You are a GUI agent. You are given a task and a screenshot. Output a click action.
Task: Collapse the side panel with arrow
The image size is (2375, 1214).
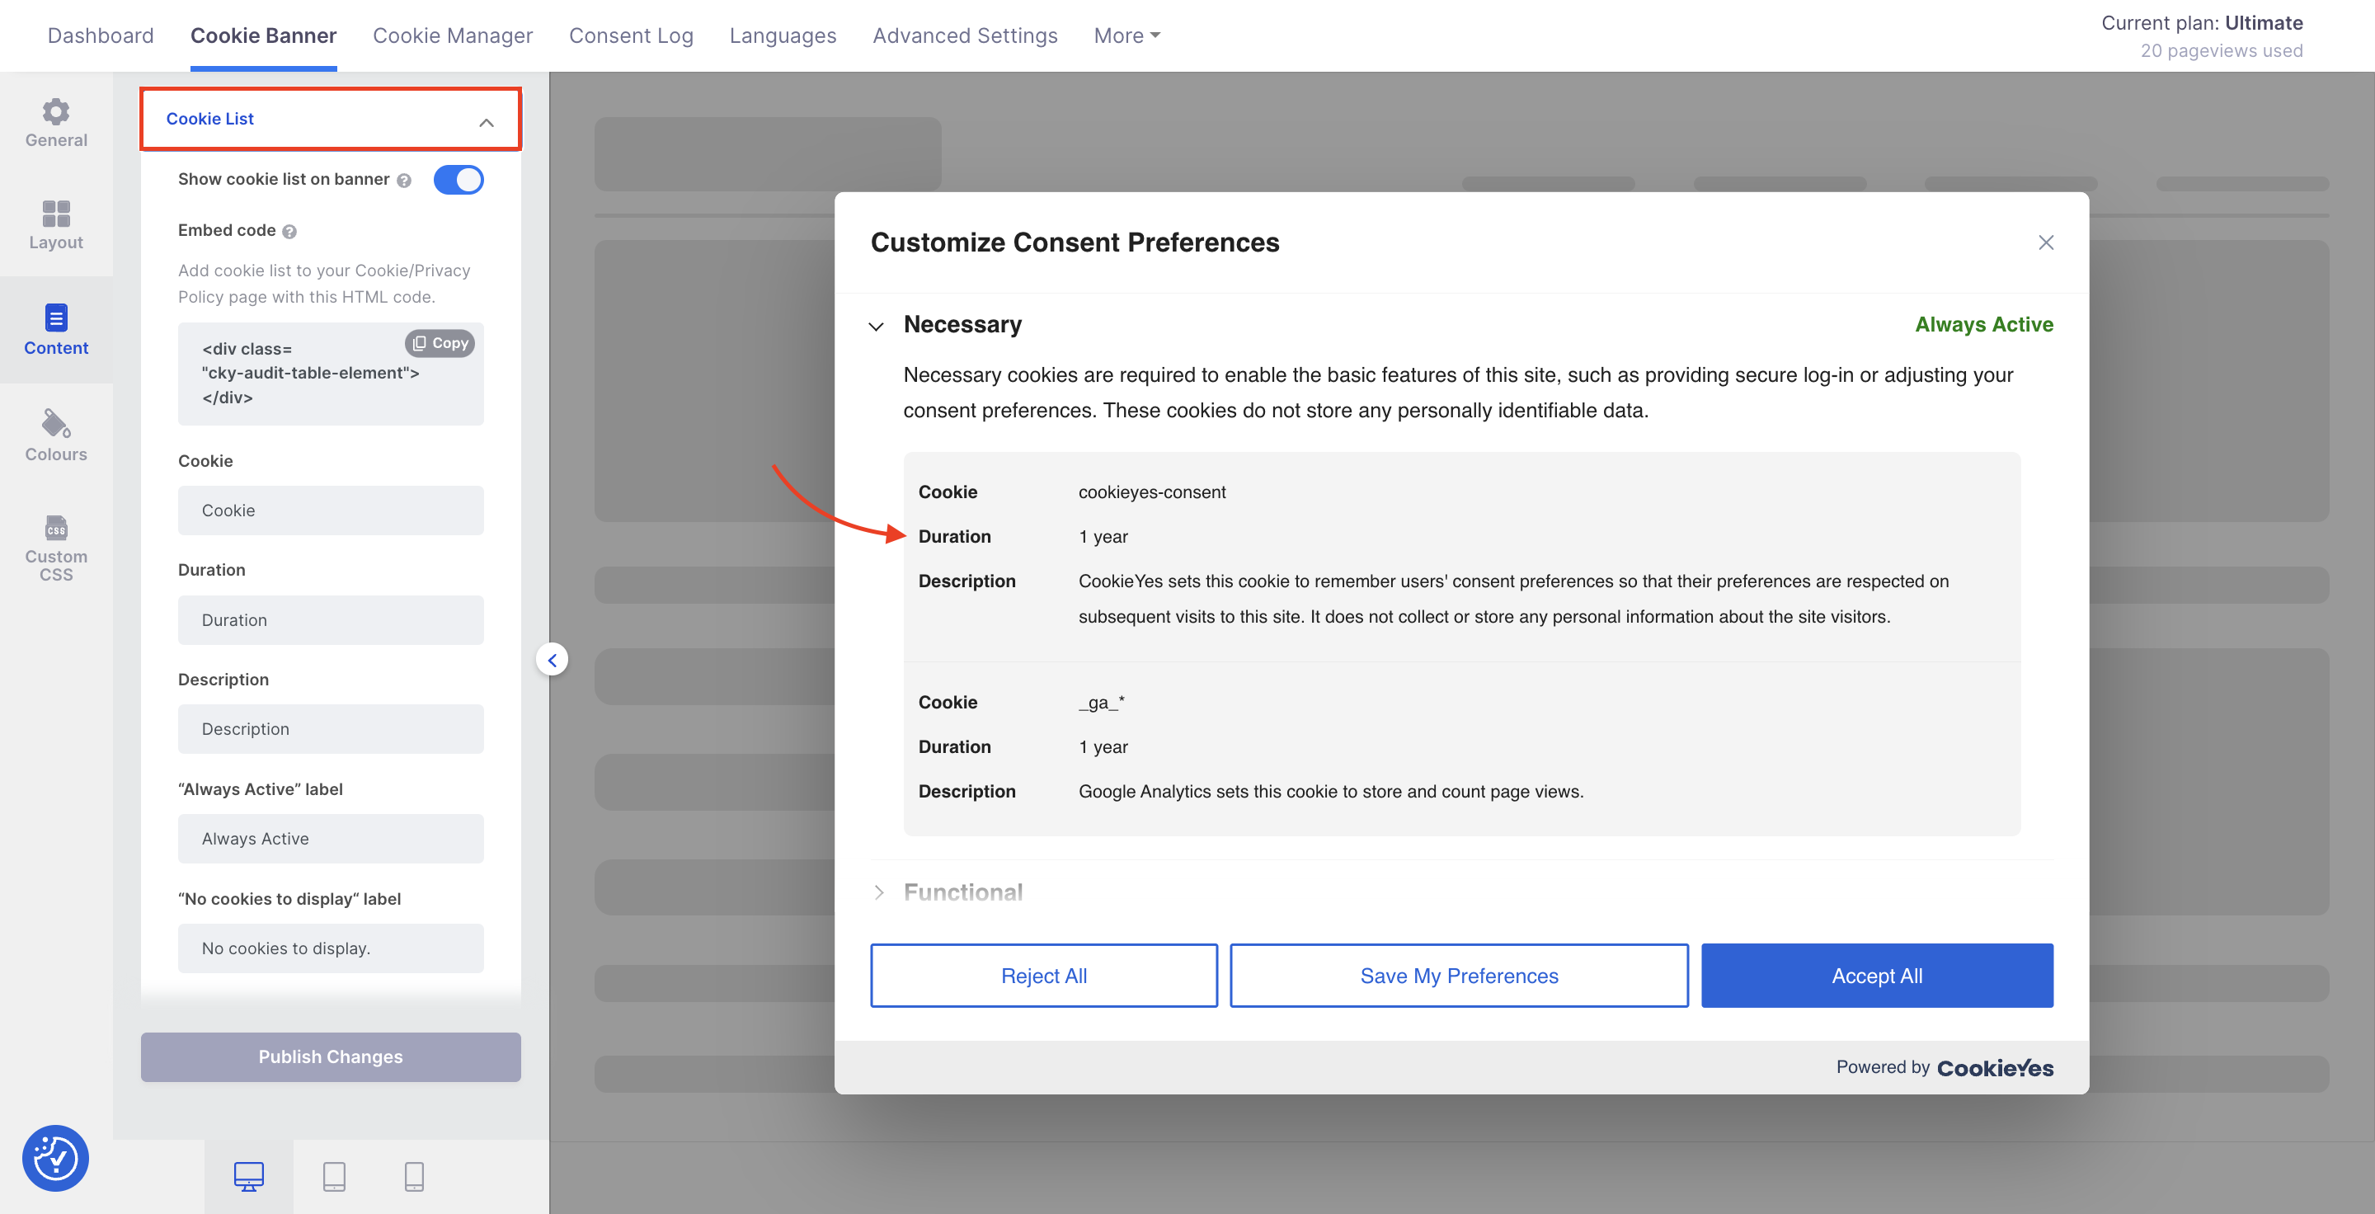(x=553, y=659)
